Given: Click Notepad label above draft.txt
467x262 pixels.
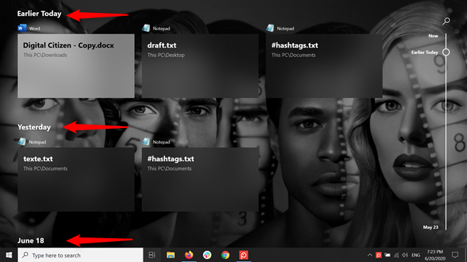Looking at the screenshot, I should [x=161, y=29].
